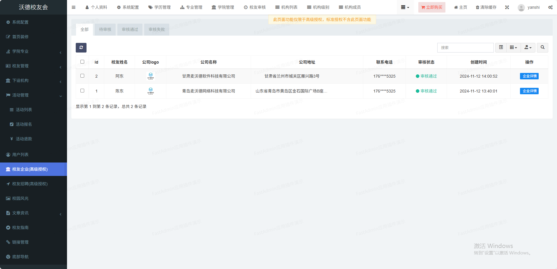The width and height of the screenshot is (557, 269).
Task: Click the refresh table button
Action: (x=81, y=48)
